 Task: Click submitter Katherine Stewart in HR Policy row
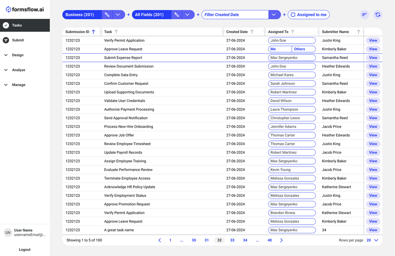point(336,187)
